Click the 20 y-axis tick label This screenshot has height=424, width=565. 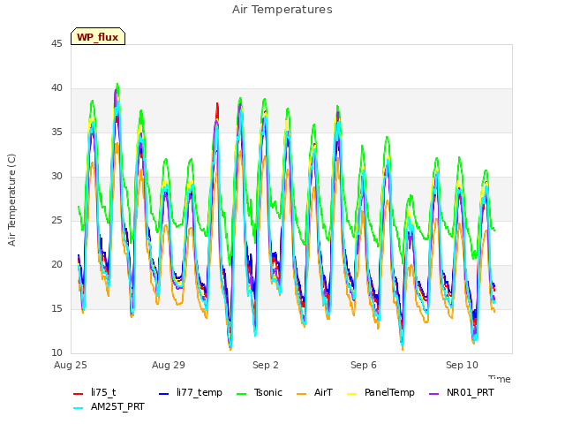pos(56,265)
